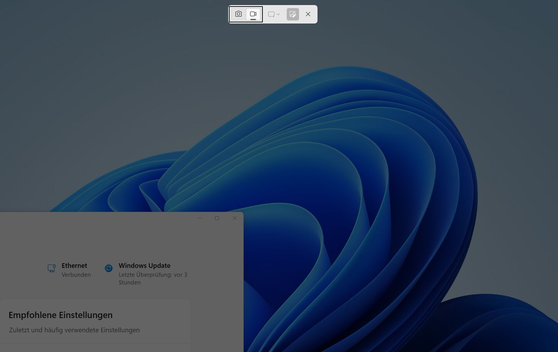
Task: Click the image edit pencil icon
Action: 293,14
